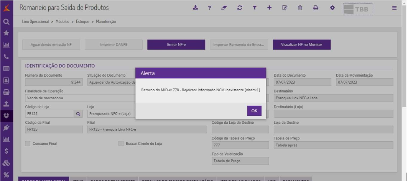This screenshot has width=408, height=181.
Task: Click the Imprimir DANFE button
Action: (114, 45)
